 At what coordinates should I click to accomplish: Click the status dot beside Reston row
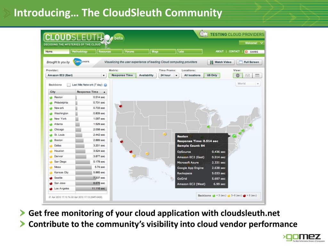pos(51,97)
